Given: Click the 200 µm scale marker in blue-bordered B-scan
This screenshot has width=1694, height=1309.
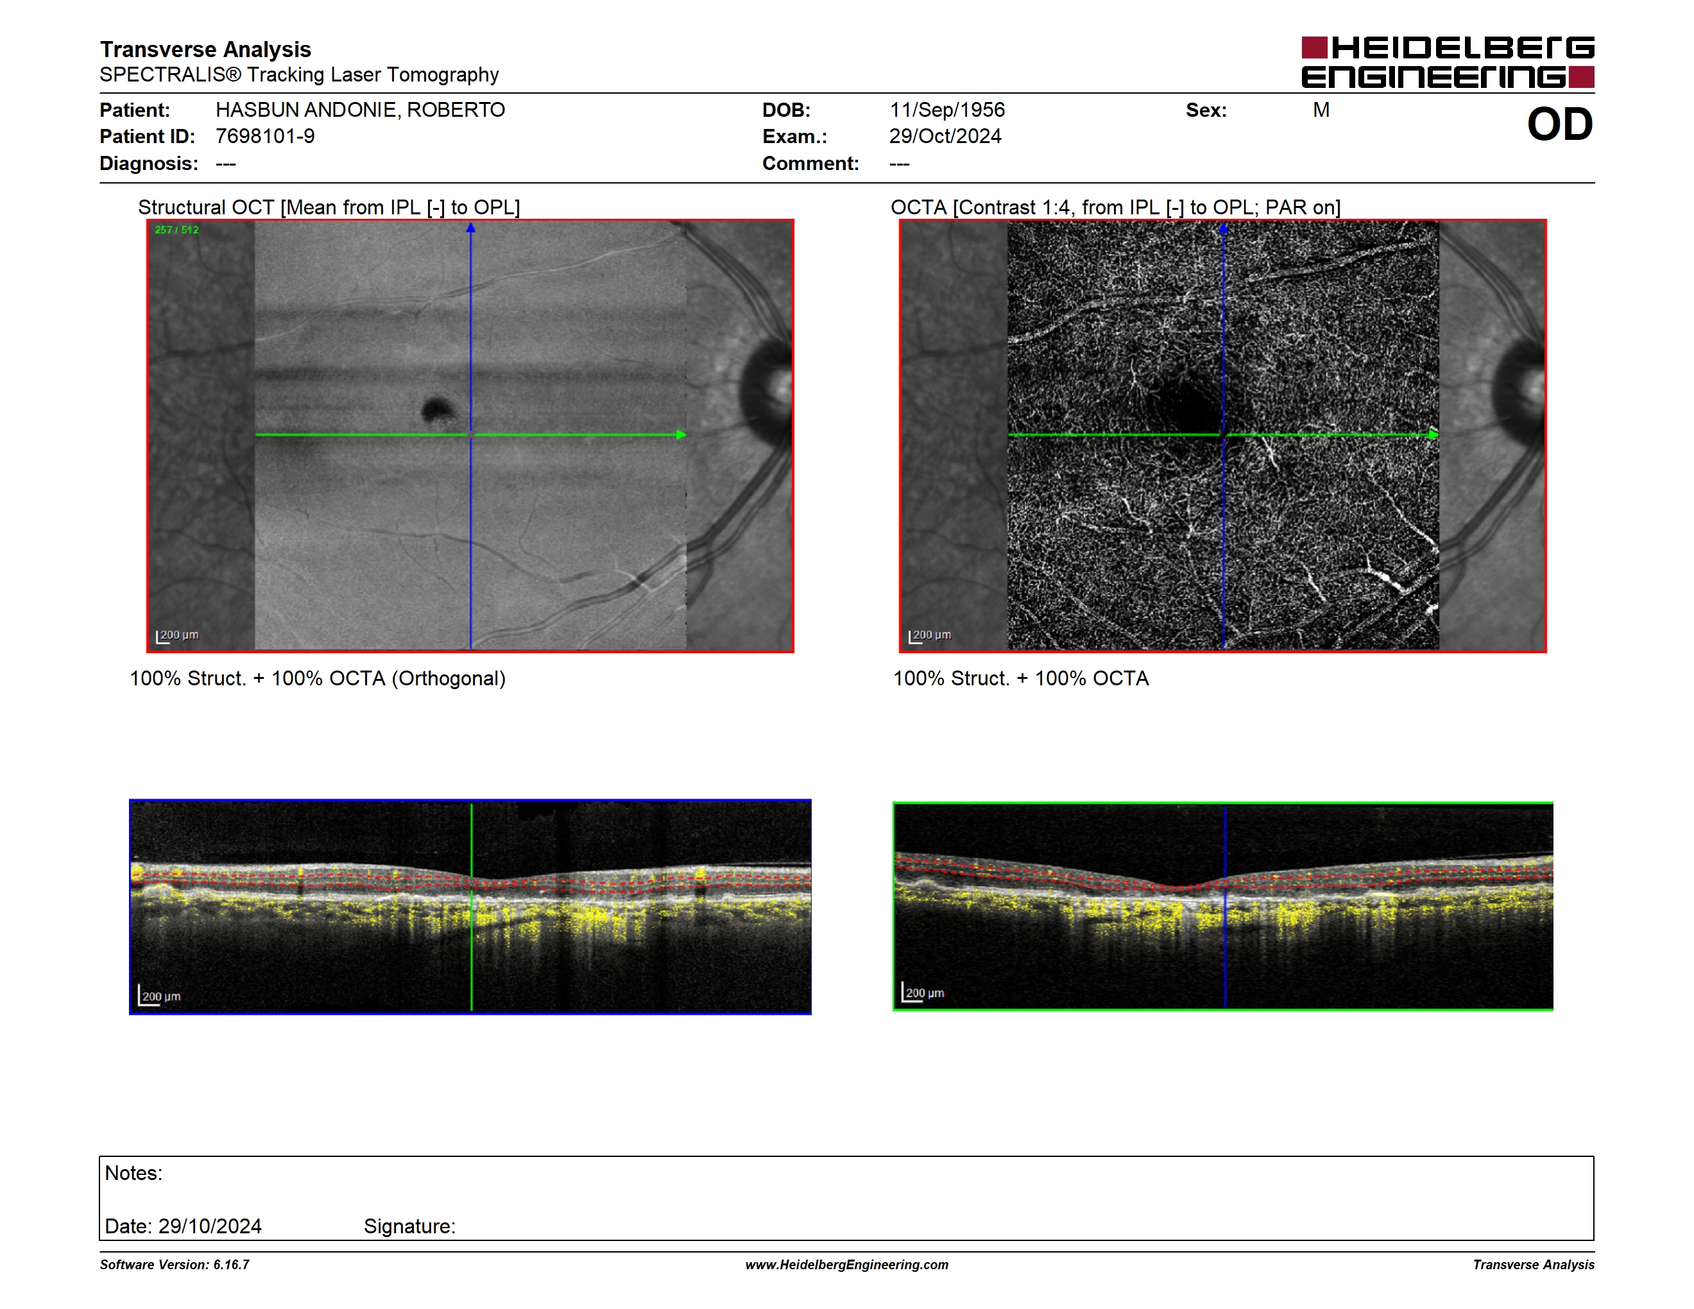Looking at the screenshot, I should pos(160,996).
